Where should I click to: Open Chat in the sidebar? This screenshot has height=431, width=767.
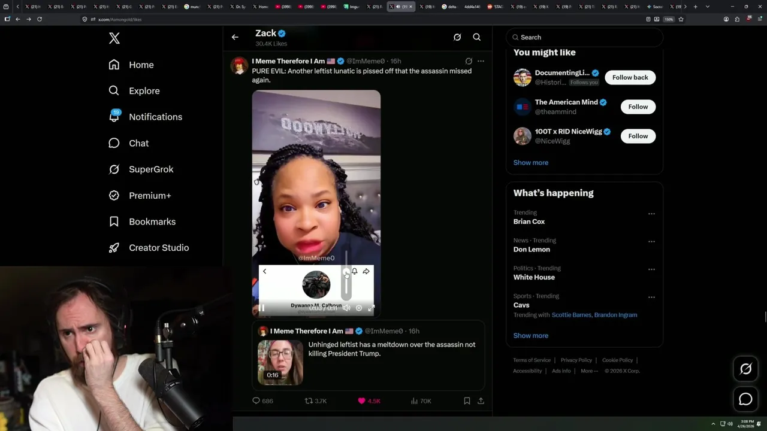click(128, 143)
